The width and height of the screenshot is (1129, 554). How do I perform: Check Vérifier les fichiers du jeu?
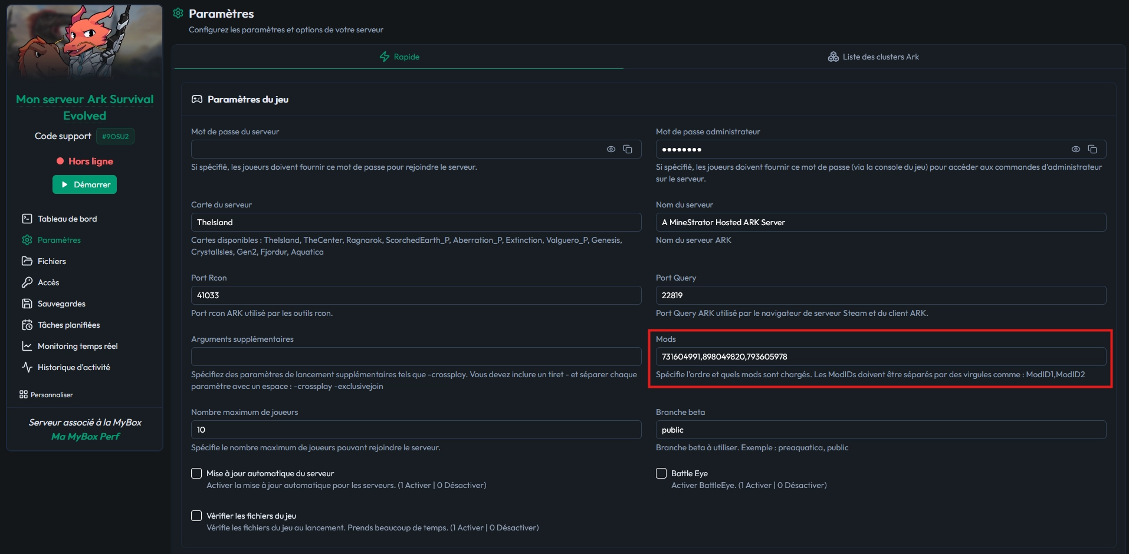[196, 516]
